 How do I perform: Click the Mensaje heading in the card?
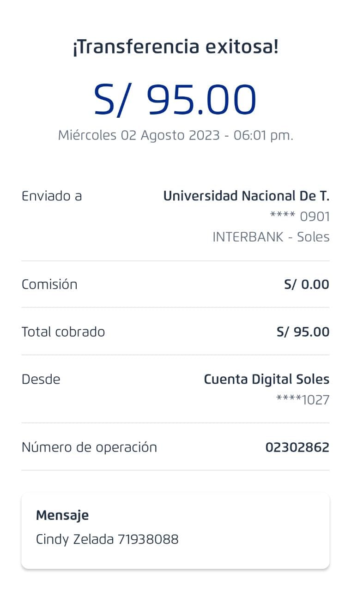(62, 515)
